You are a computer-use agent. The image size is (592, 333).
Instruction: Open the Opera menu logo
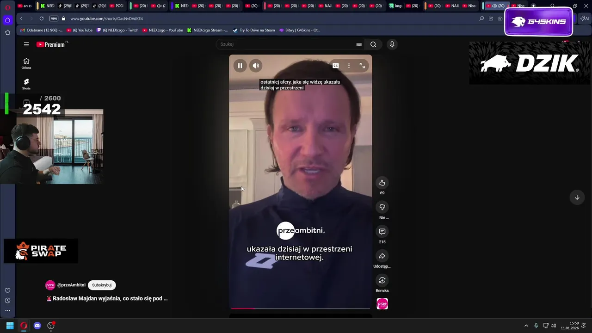click(7, 7)
